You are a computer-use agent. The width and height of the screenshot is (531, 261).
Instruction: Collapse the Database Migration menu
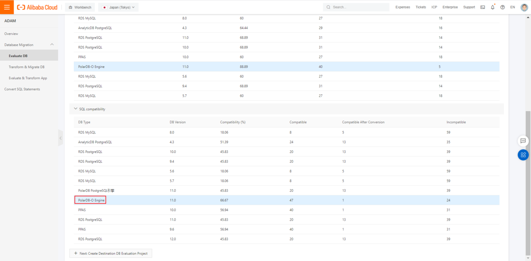[52, 45]
